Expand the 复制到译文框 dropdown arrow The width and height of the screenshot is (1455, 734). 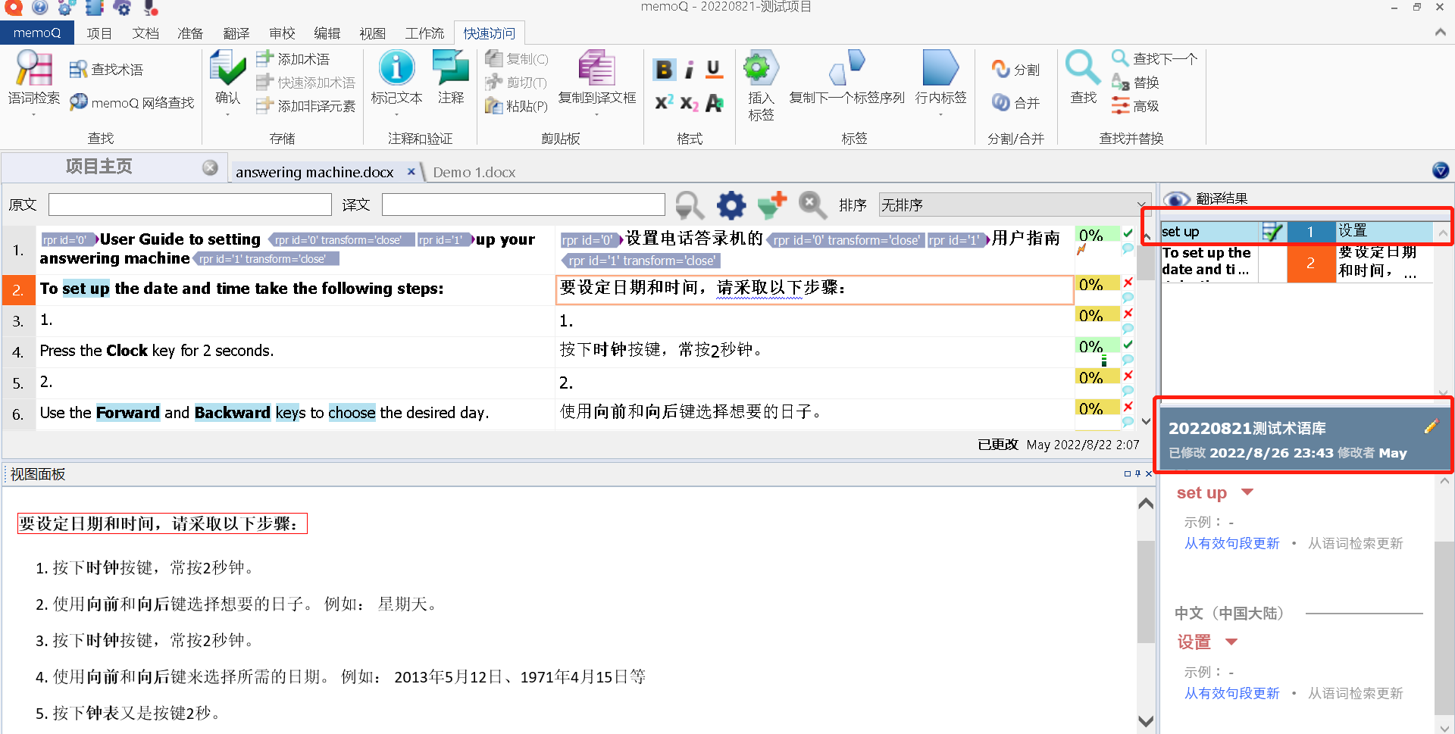coord(596,115)
